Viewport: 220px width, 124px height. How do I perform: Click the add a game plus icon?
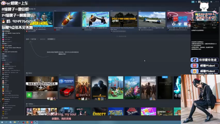[x=2, y=118]
